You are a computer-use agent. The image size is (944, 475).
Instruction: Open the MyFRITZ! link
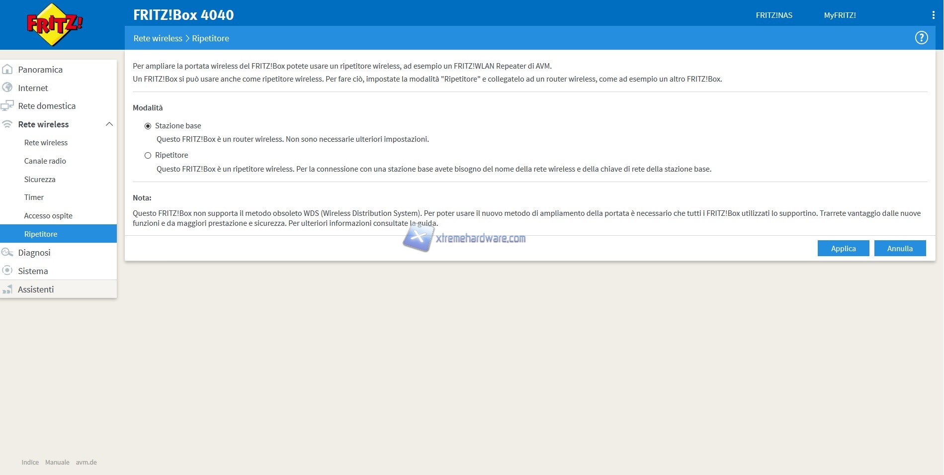click(840, 15)
